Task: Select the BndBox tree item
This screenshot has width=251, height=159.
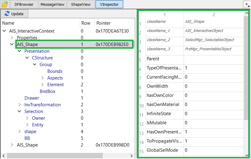Action: [47, 91]
